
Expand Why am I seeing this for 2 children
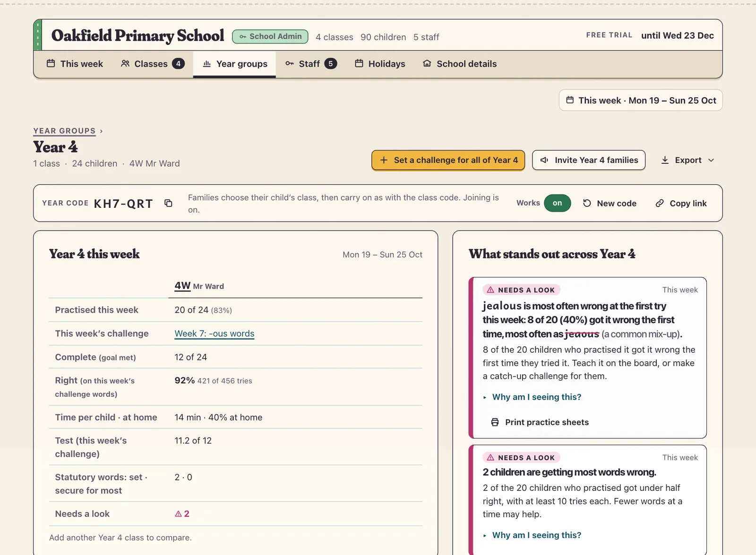tap(532, 535)
